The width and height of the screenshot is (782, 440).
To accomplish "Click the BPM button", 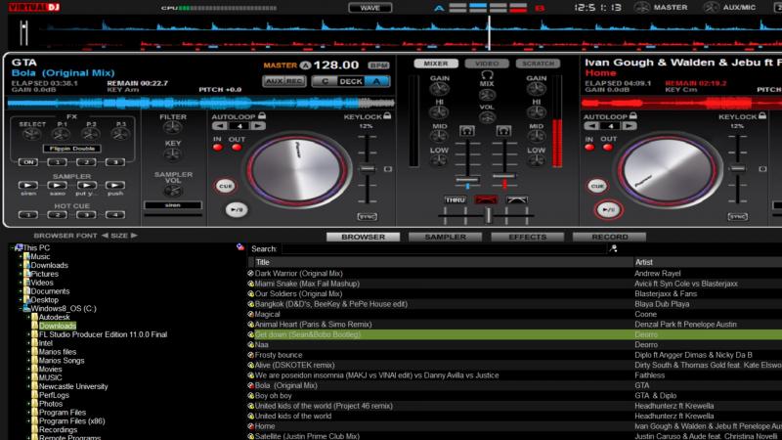I will pyautogui.click(x=379, y=66).
